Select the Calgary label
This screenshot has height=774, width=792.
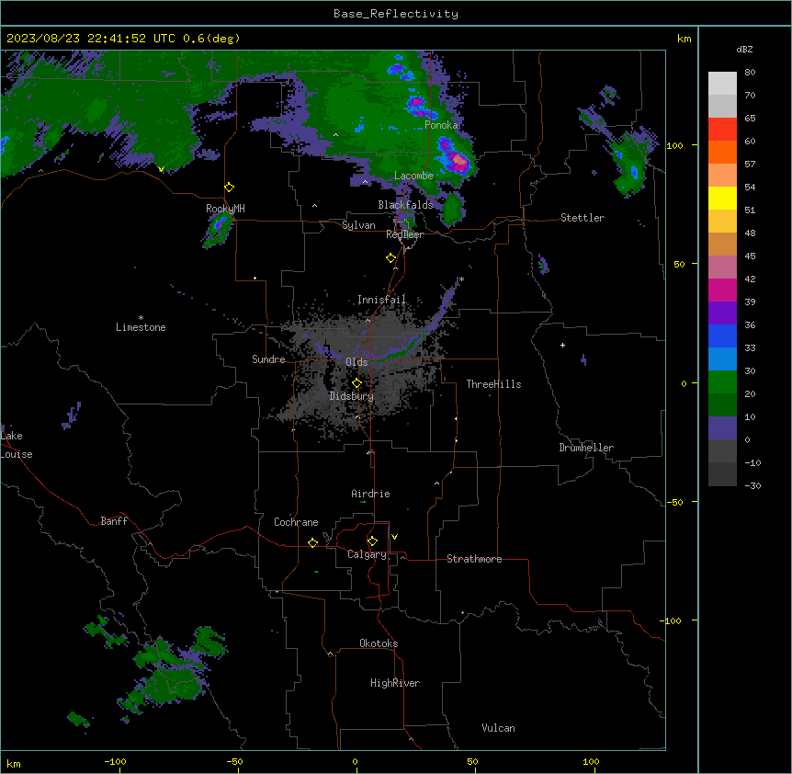[368, 554]
